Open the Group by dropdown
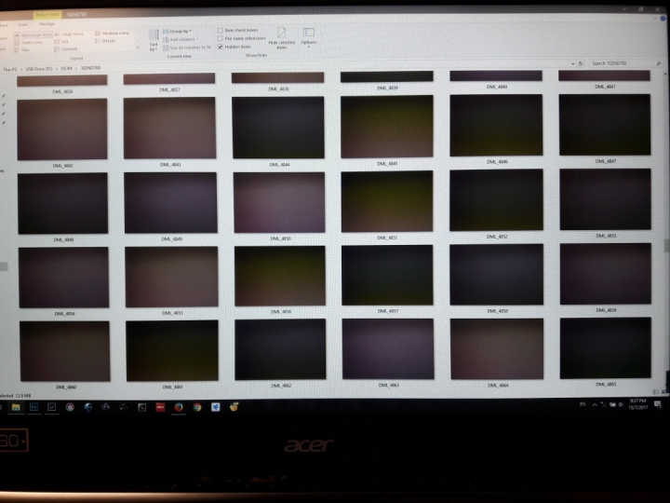This screenshot has width=670, height=503. coord(178,32)
